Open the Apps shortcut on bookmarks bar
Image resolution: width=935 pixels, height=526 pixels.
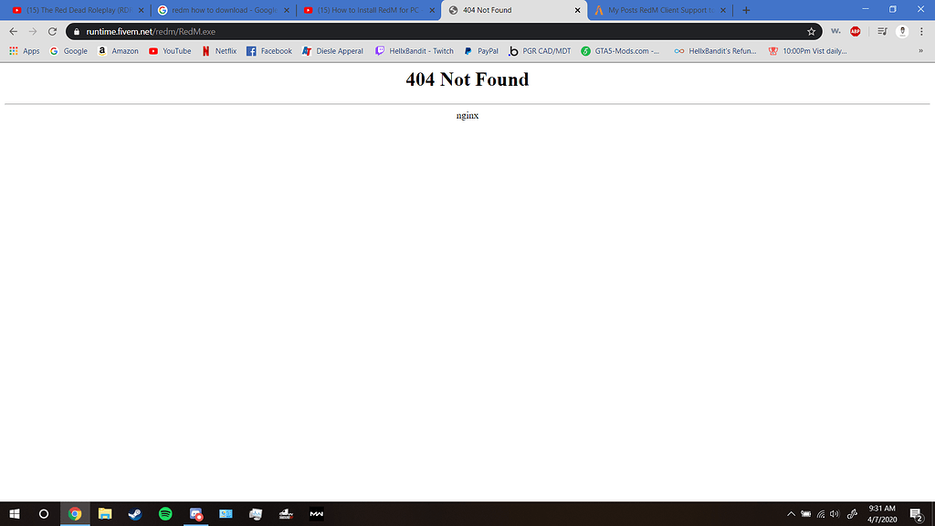click(x=25, y=50)
